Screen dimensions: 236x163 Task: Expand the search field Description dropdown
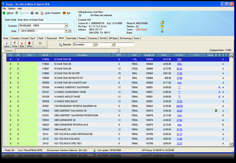(94, 44)
